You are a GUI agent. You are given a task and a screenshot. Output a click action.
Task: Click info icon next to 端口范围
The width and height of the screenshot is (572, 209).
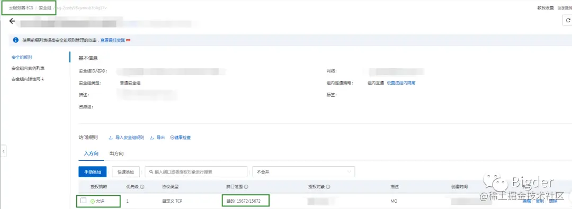tap(246, 187)
